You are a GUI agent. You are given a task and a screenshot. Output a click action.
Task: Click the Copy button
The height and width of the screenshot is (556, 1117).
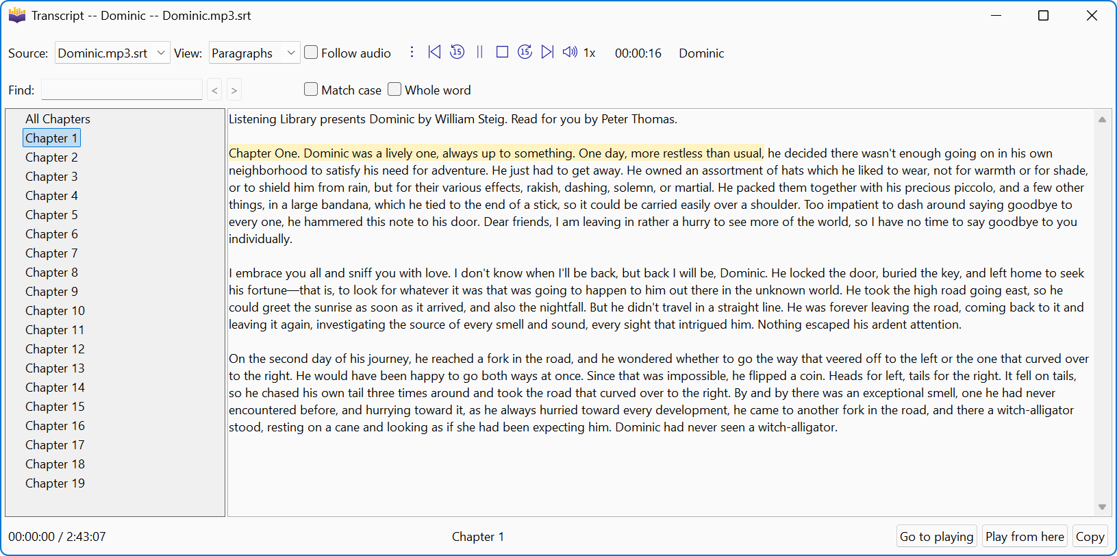coord(1090,537)
